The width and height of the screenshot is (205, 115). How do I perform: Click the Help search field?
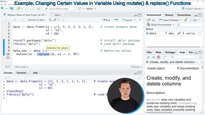pos(183,57)
